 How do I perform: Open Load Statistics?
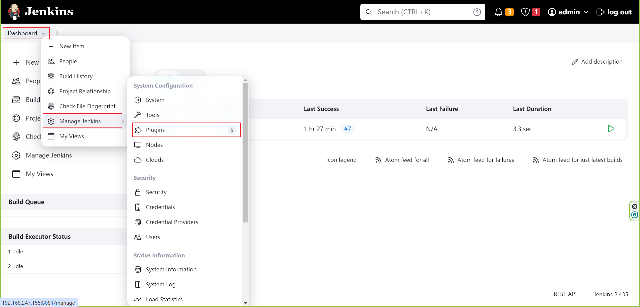click(164, 299)
